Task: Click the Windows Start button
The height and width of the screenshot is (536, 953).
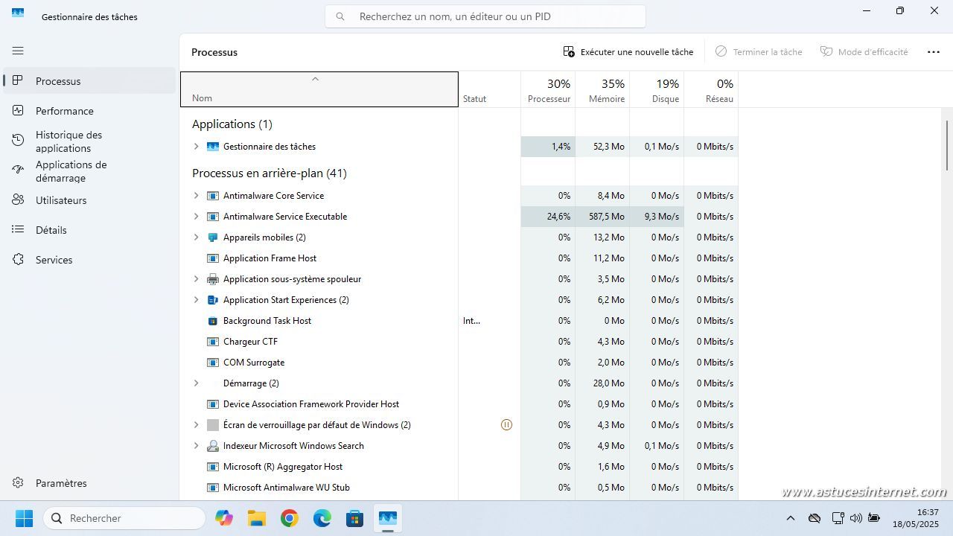Action: (x=24, y=518)
